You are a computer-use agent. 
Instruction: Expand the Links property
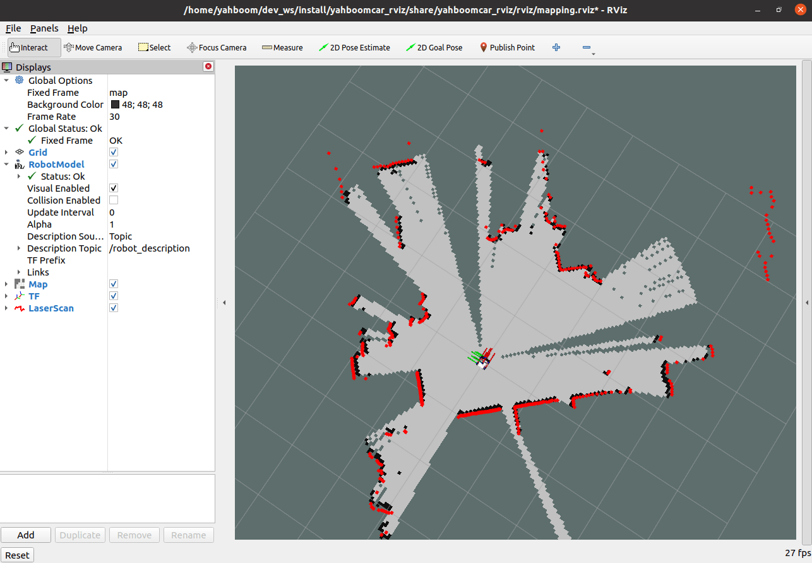coord(19,272)
